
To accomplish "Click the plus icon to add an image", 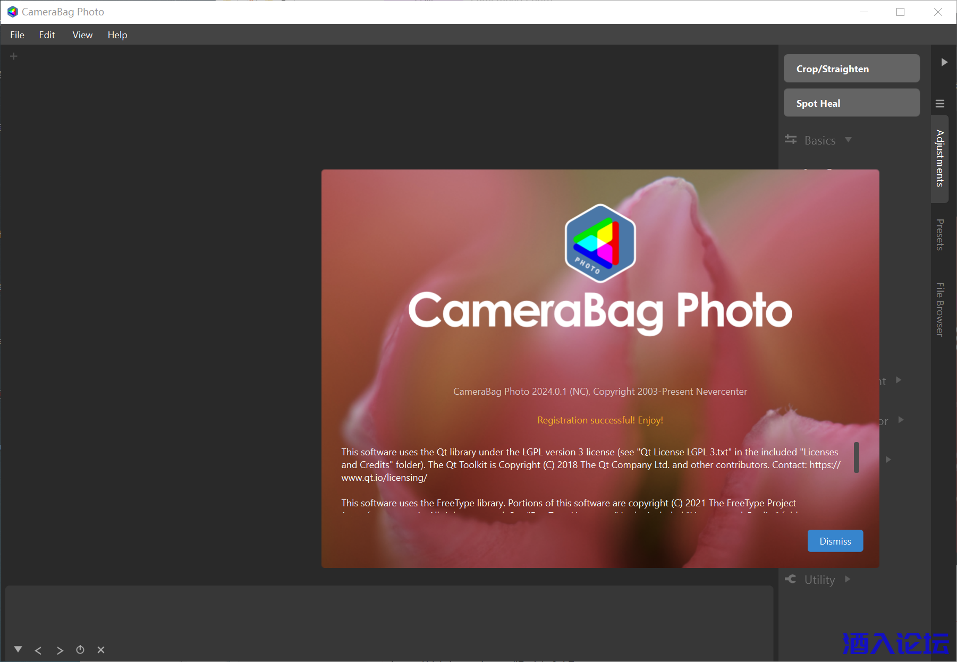I will (14, 56).
